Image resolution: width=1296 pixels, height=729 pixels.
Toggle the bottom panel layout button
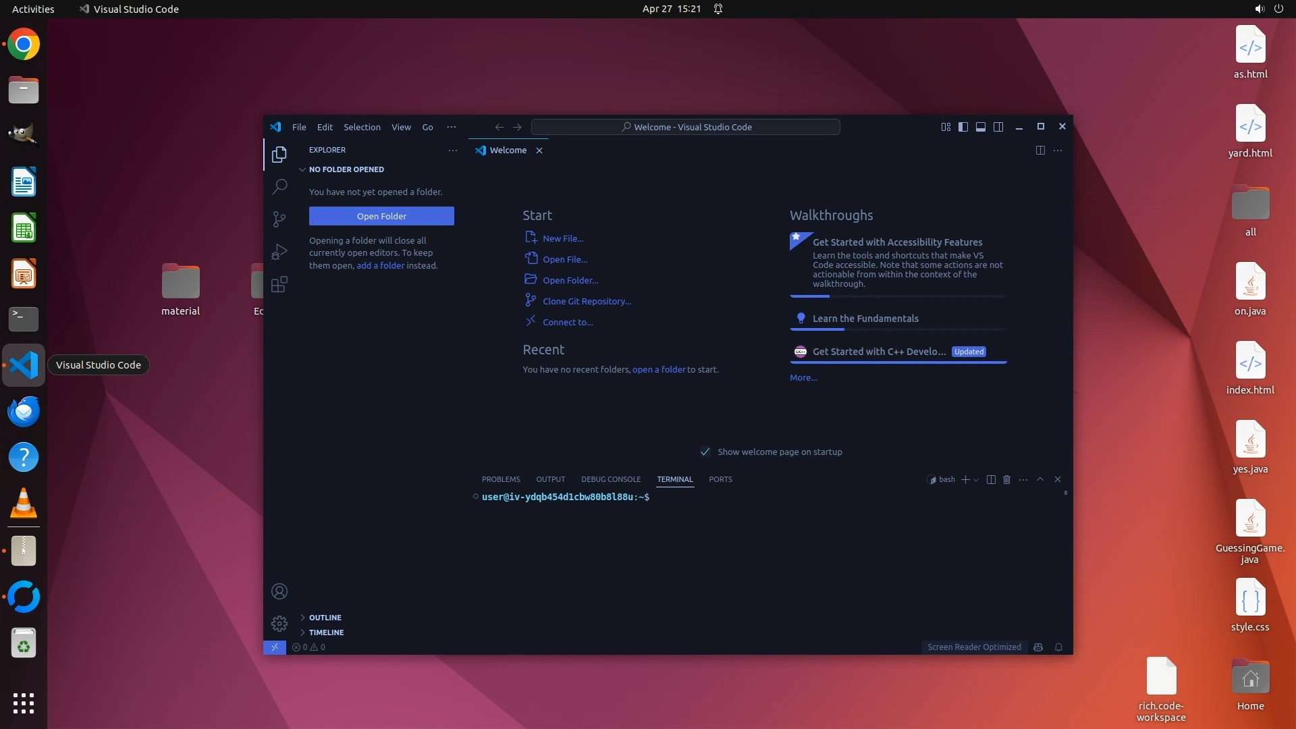tap(981, 127)
